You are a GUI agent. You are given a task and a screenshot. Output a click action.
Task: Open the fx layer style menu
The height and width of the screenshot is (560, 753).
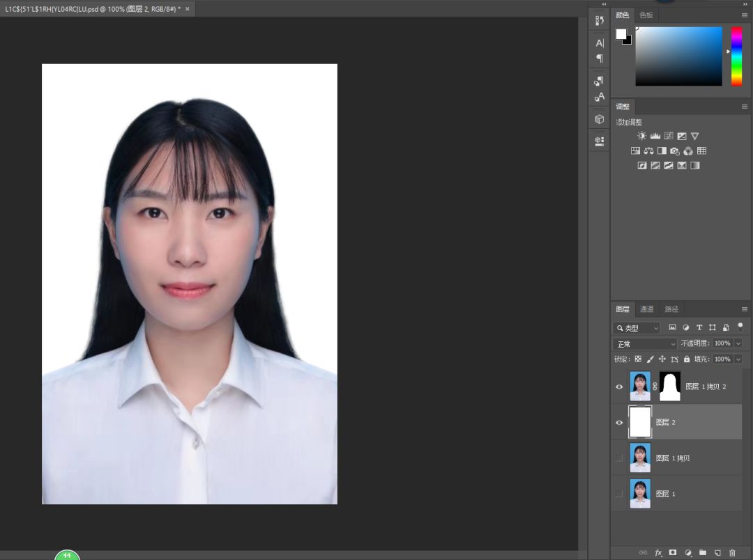tap(658, 552)
